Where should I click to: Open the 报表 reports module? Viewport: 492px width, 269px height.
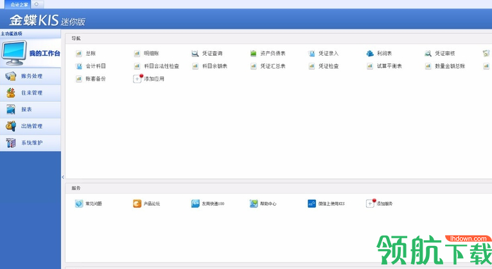click(x=30, y=110)
